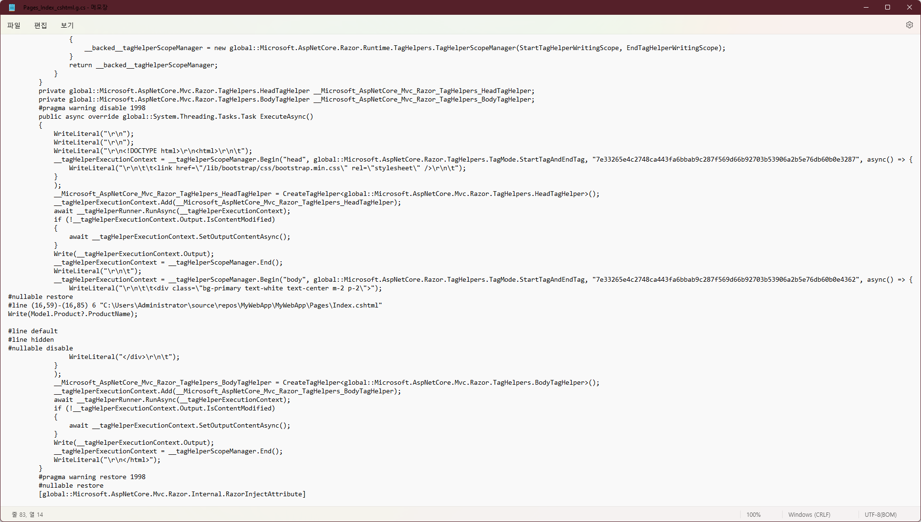Viewport: 921px width, 522px height.
Task: Open the 파일 menu
Action: pyautogui.click(x=14, y=25)
